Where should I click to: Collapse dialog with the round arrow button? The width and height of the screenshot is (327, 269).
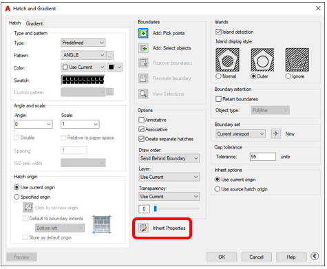coord(315,256)
